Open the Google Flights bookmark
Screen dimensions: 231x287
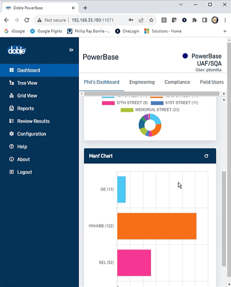coord(46,32)
